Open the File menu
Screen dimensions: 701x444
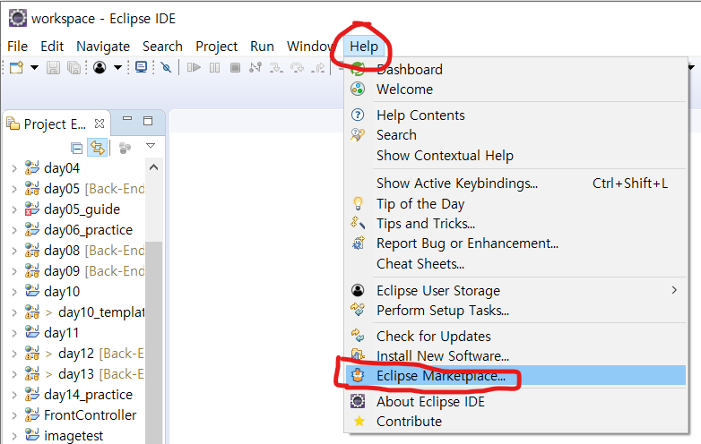tap(17, 47)
